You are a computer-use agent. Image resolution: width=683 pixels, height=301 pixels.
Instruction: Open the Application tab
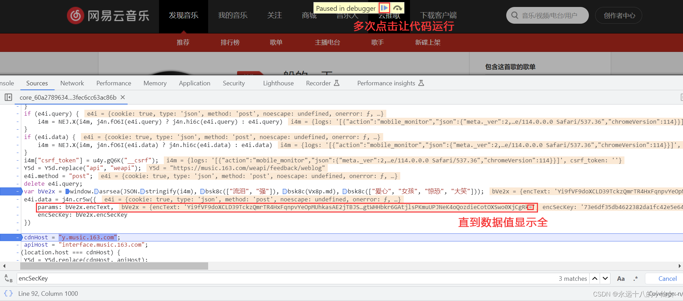point(195,83)
